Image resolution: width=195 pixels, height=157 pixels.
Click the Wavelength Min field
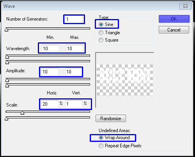[x=50, y=49]
